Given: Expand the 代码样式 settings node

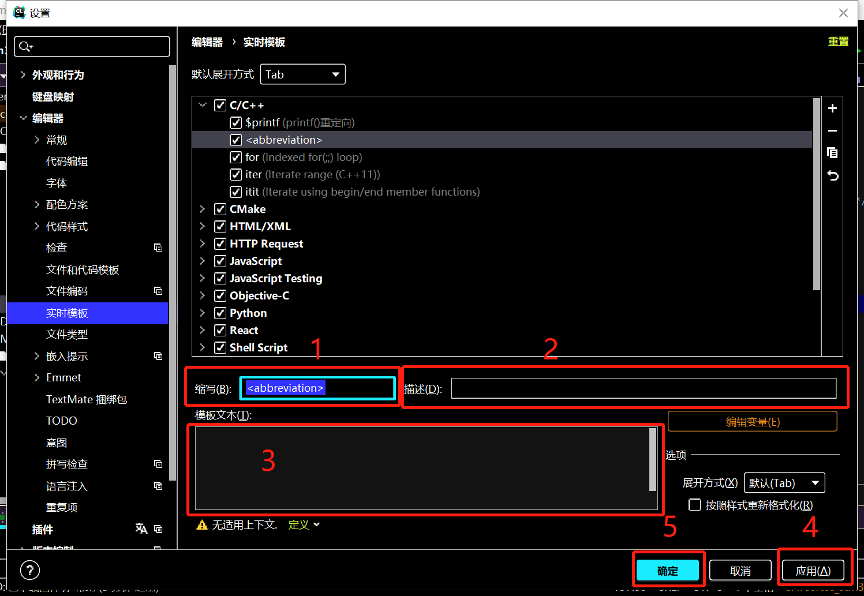Looking at the screenshot, I should 37,226.
